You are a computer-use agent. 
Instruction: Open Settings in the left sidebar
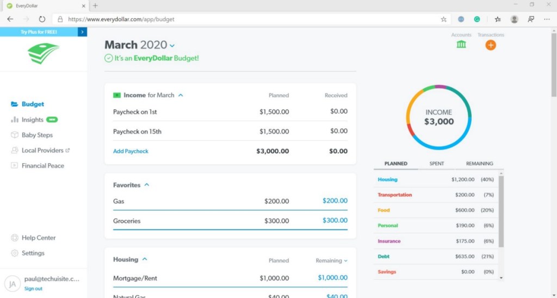(33, 253)
